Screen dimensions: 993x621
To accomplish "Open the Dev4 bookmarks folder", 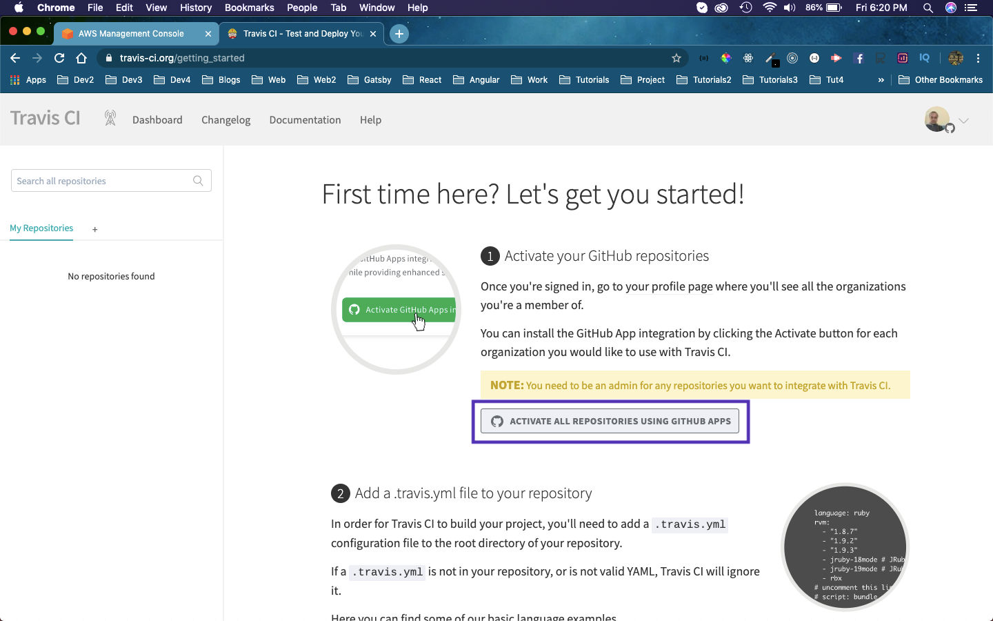I will pyautogui.click(x=172, y=80).
